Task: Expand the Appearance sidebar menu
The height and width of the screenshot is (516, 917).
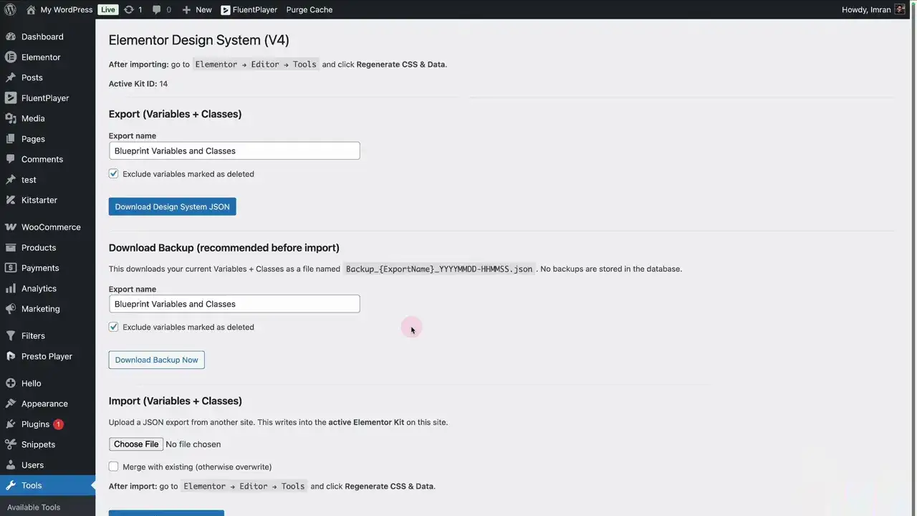Action: [x=44, y=403]
